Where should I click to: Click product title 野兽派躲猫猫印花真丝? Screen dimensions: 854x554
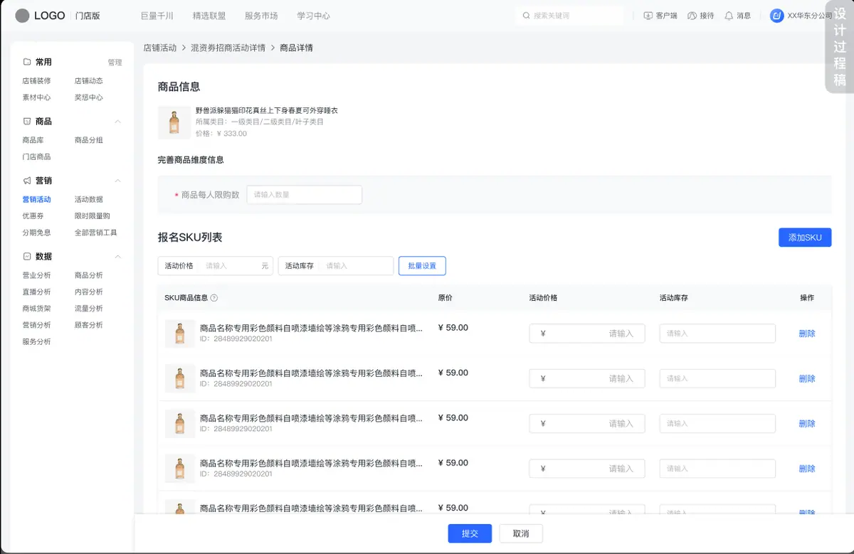point(266,111)
